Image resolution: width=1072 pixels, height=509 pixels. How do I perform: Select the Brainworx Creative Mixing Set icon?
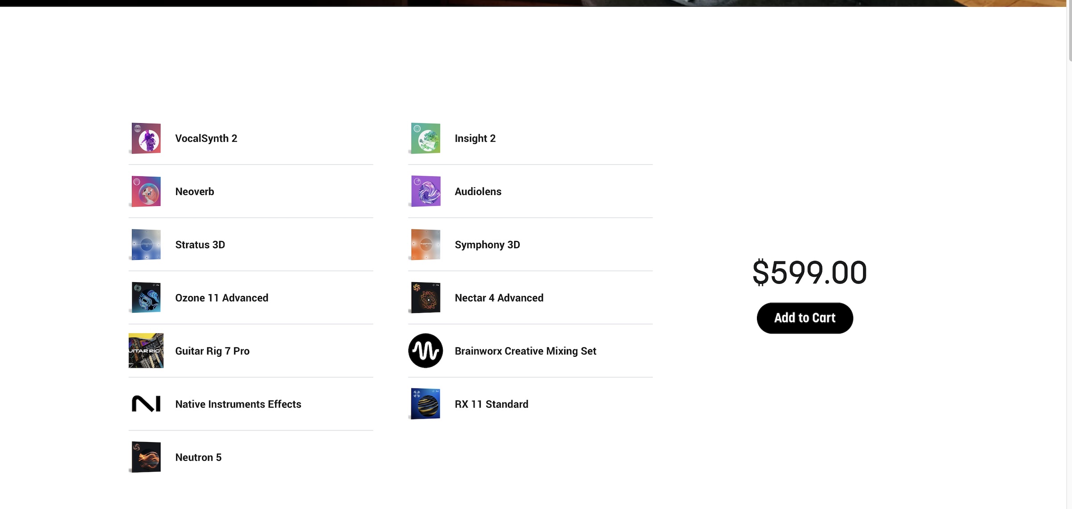[425, 350]
